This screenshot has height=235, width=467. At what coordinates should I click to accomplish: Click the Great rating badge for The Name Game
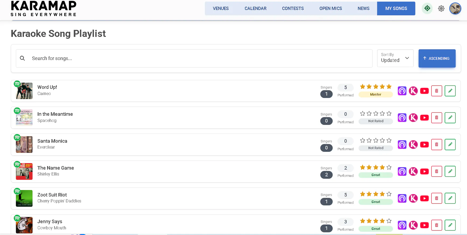click(375, 175)
